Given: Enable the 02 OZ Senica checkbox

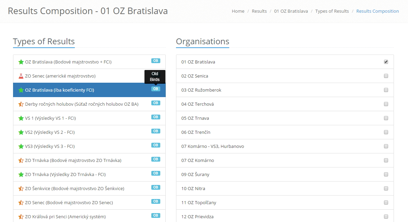Looking at the screenshot, I should click(386, 76).
